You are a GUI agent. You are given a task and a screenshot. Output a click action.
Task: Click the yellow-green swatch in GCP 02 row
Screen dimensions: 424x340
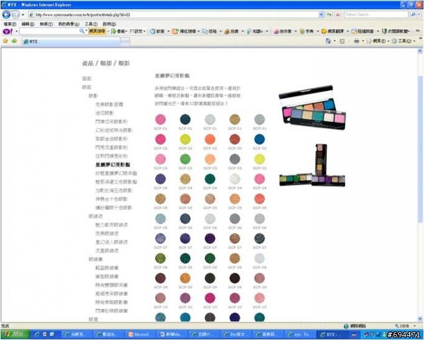coord(185,139)
